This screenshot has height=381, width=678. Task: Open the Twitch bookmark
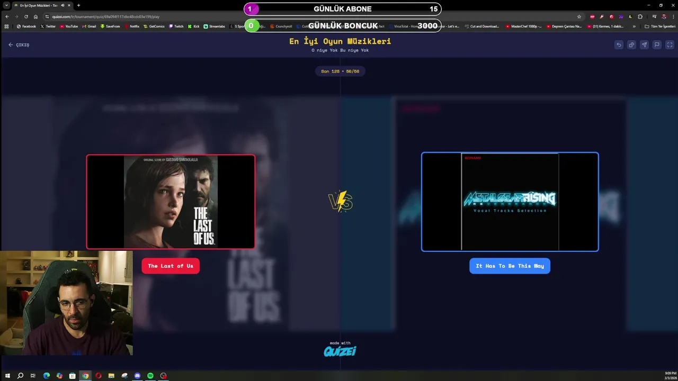[176, 26]
